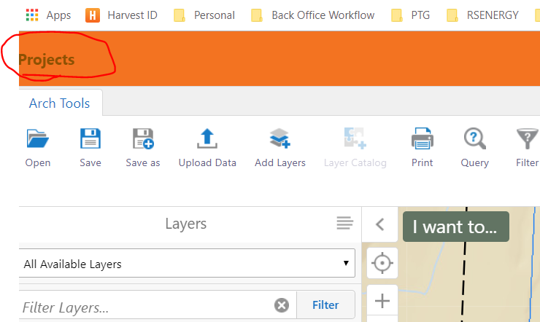Open the PTG bookmarks folder
Image resolution: width=540 pixels, height=322 pixels.
411,15
